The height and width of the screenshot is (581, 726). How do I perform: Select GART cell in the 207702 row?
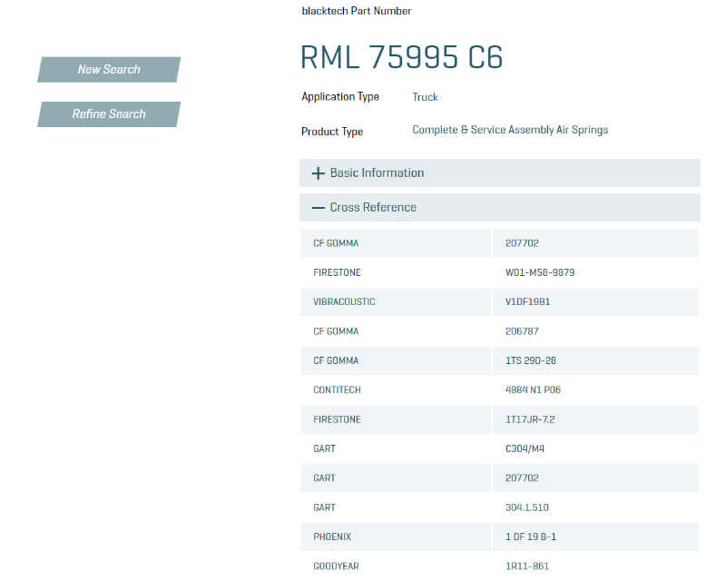[396, 478]
